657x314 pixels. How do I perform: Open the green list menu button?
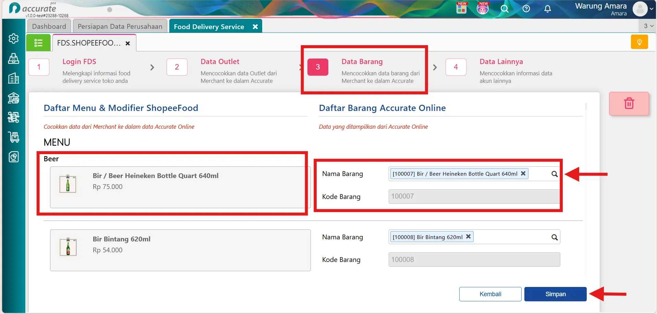38,43
